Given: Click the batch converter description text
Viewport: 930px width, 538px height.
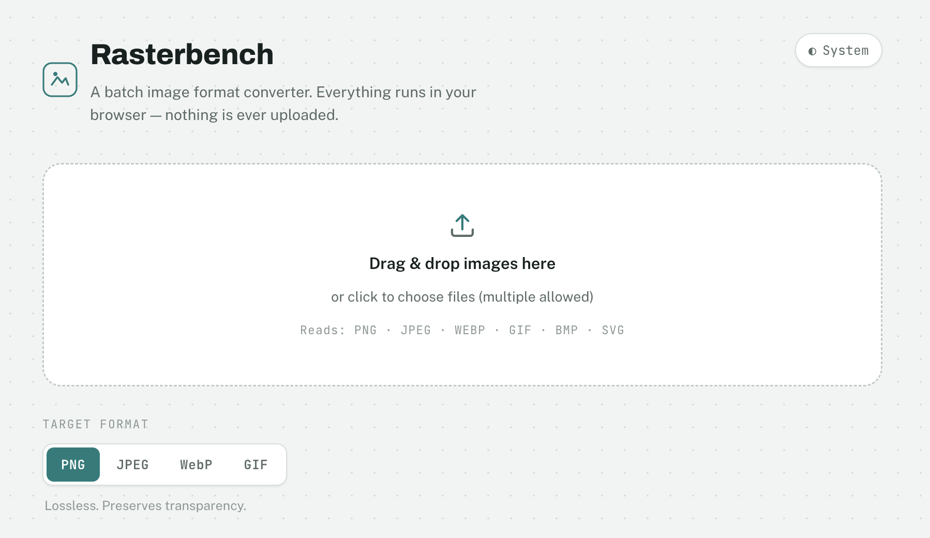Looking at the screenshot, I should (283, 103).
